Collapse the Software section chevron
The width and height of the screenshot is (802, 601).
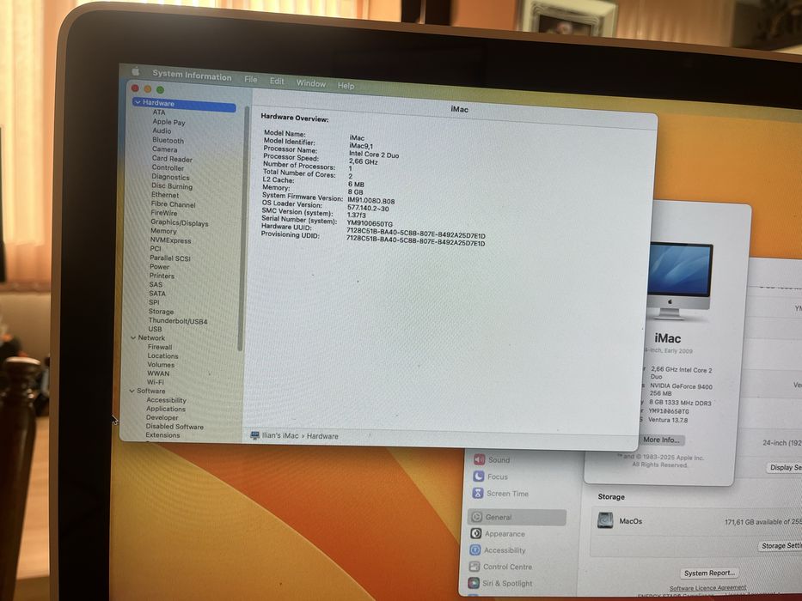tap(132, 391)
